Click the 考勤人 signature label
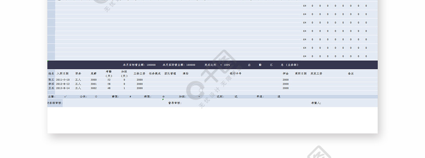425x158 pixels. click(316, 103)
